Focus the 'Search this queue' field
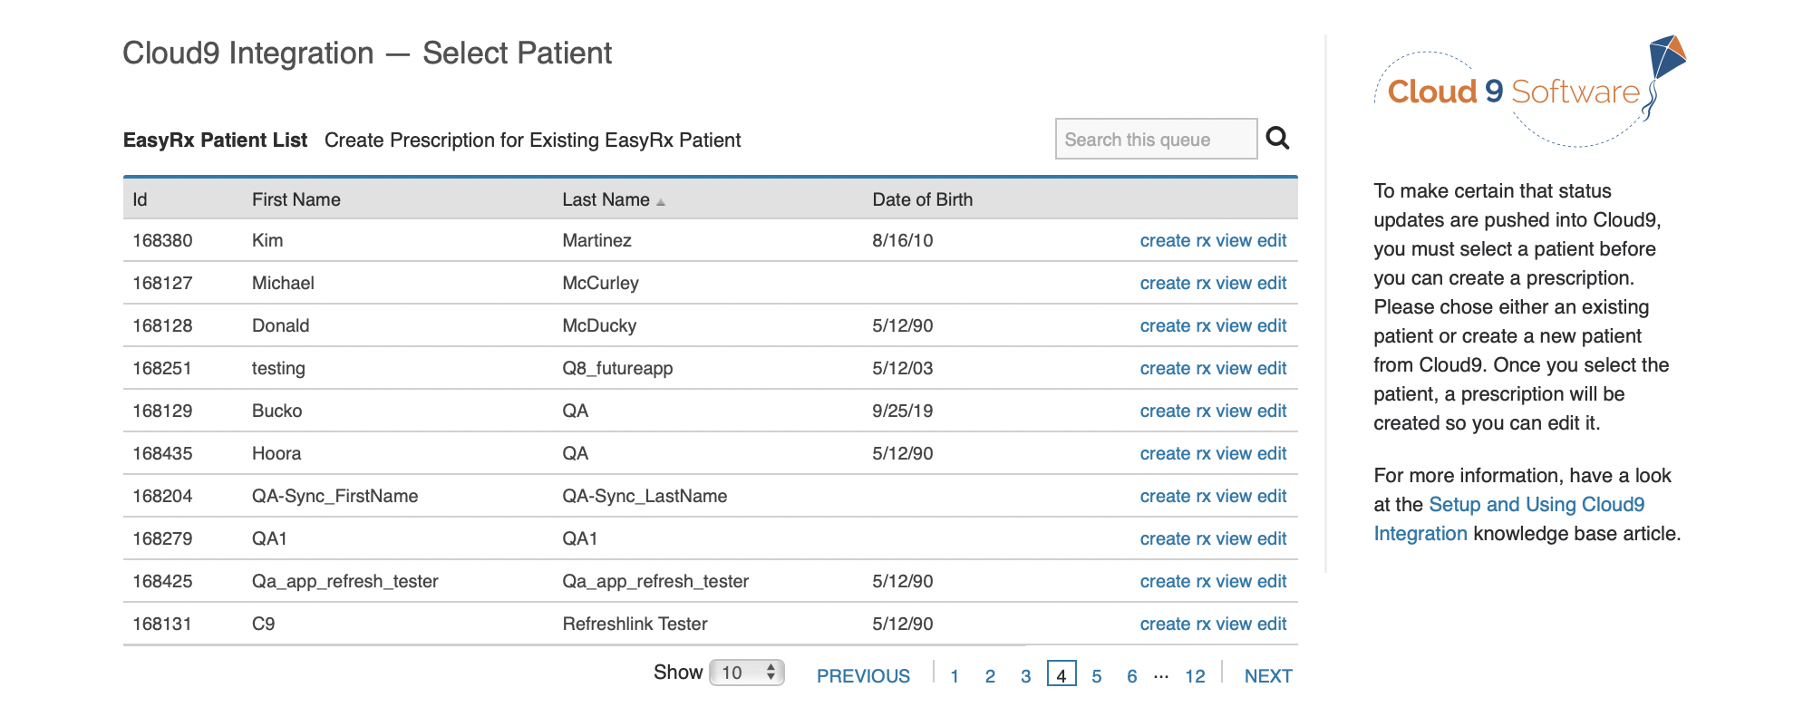 click(x=1156, y=139)
